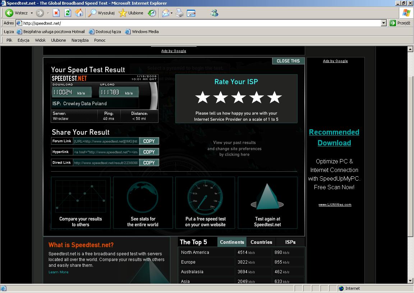The width and height of the screenshot is (414, 293).
Task: Switch to the Countries tab
Action: [261, 242]
